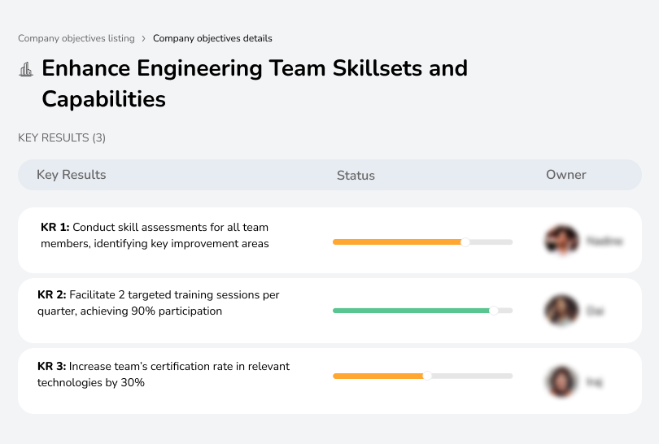
Task: Click the blurred owner name in KR 3 row
Action: tap(594, 381)
